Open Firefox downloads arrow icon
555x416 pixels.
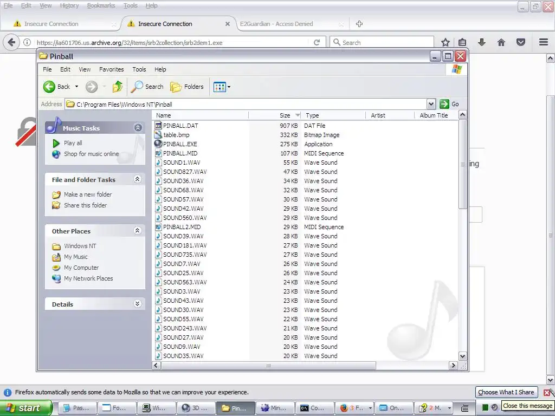click(482, 42)
